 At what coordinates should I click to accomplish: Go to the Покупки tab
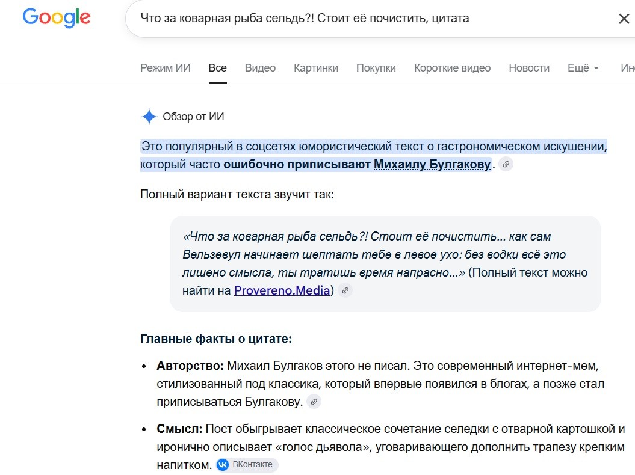[x=376, y=68]
